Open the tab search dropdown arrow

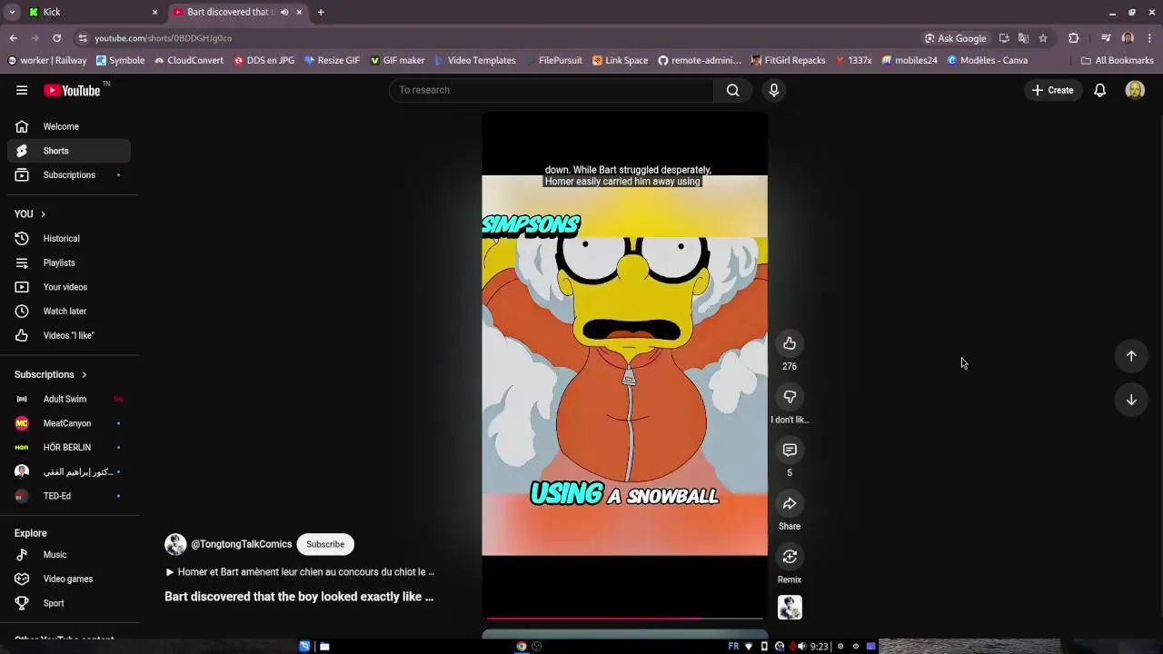[x=12, y=12]
